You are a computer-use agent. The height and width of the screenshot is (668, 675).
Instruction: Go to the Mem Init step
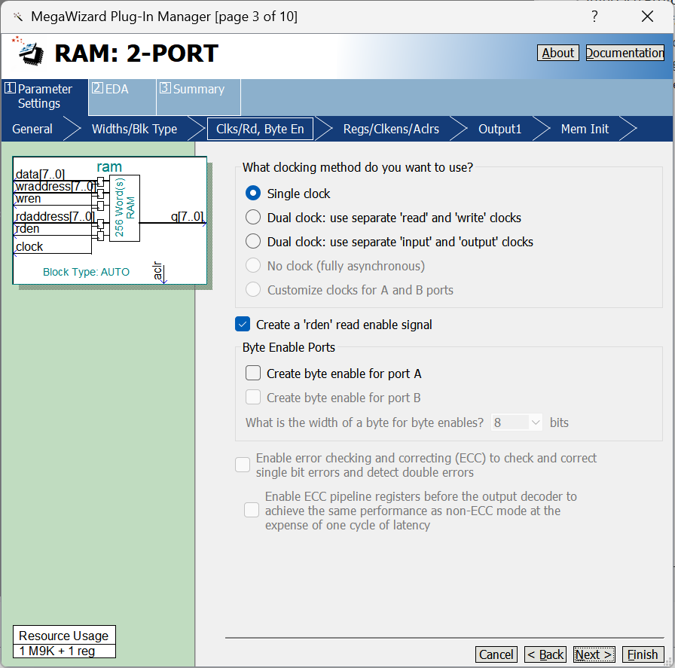click(585, 129)
